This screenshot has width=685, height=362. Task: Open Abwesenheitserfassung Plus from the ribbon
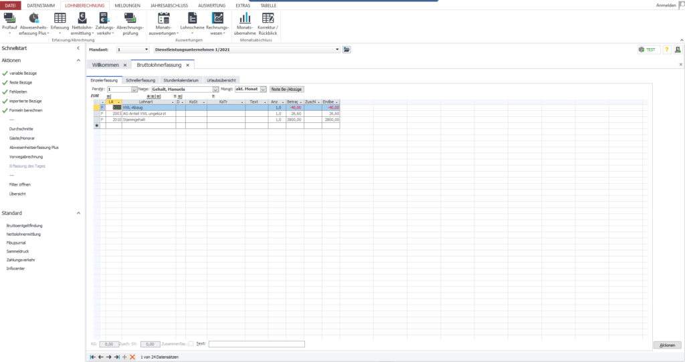pos(33,18)
